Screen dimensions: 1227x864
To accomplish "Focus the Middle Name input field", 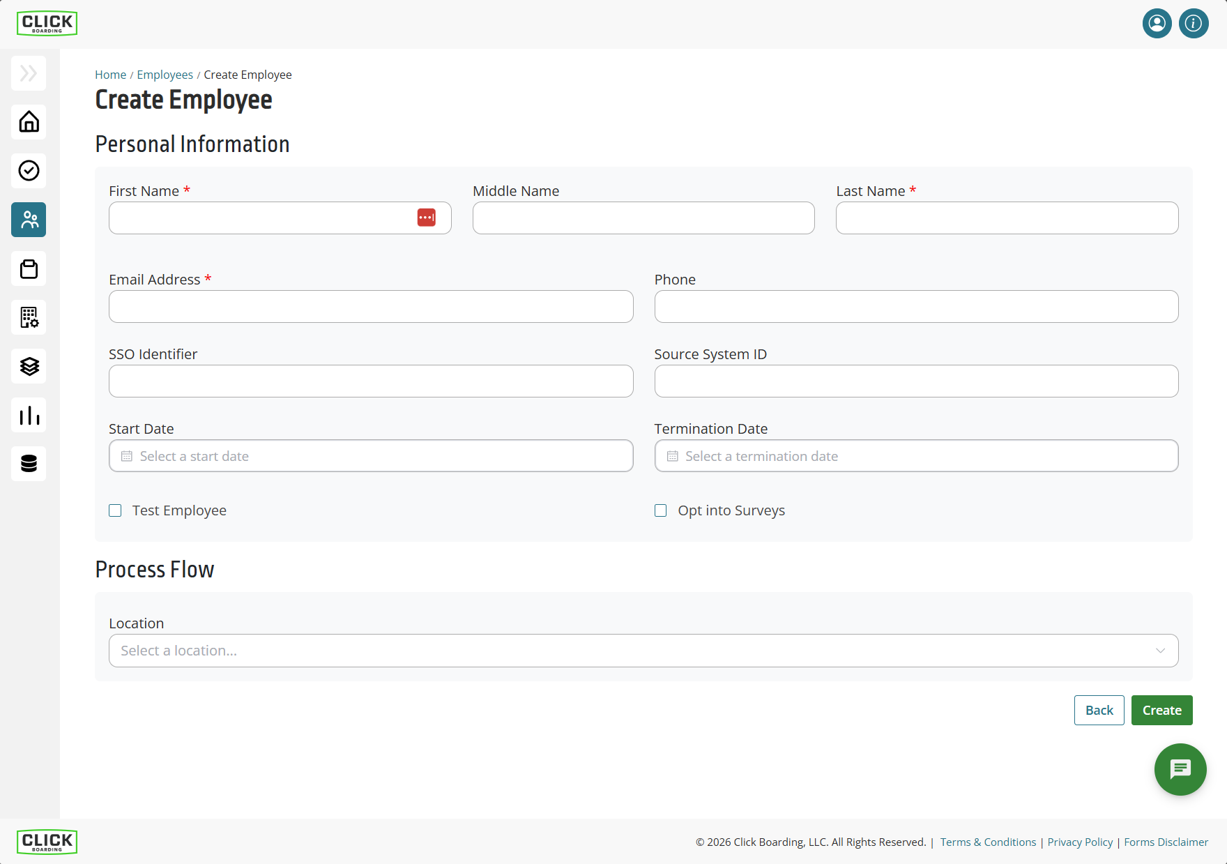I will 643,218.
